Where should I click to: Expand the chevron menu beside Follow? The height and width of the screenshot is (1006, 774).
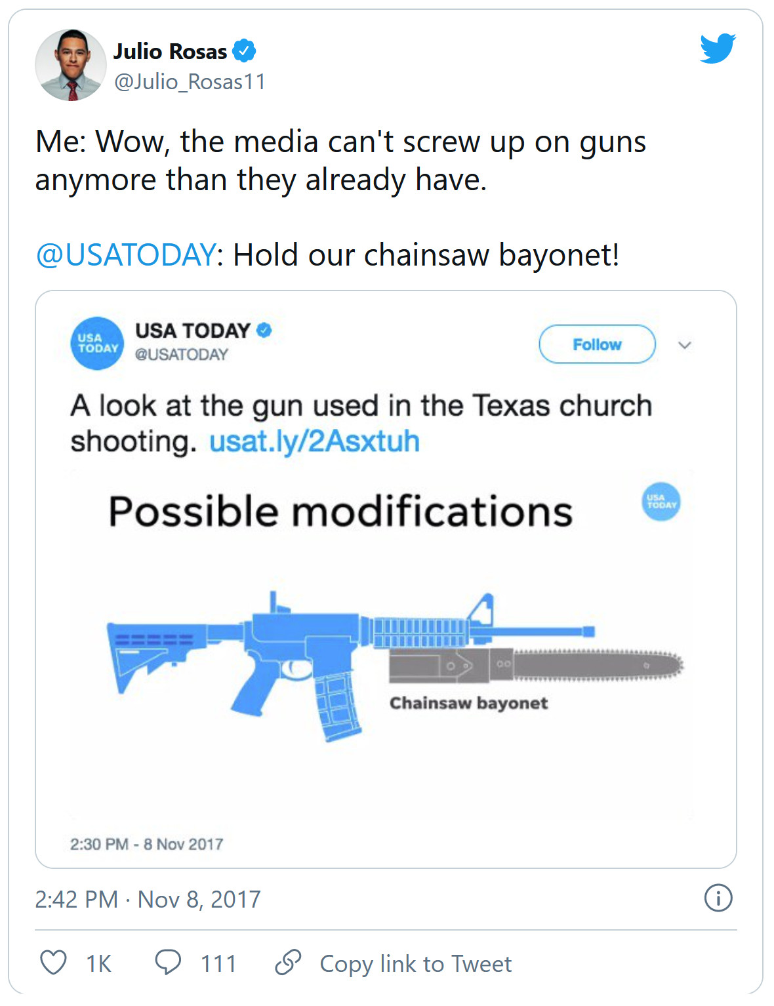pos(684,345)
